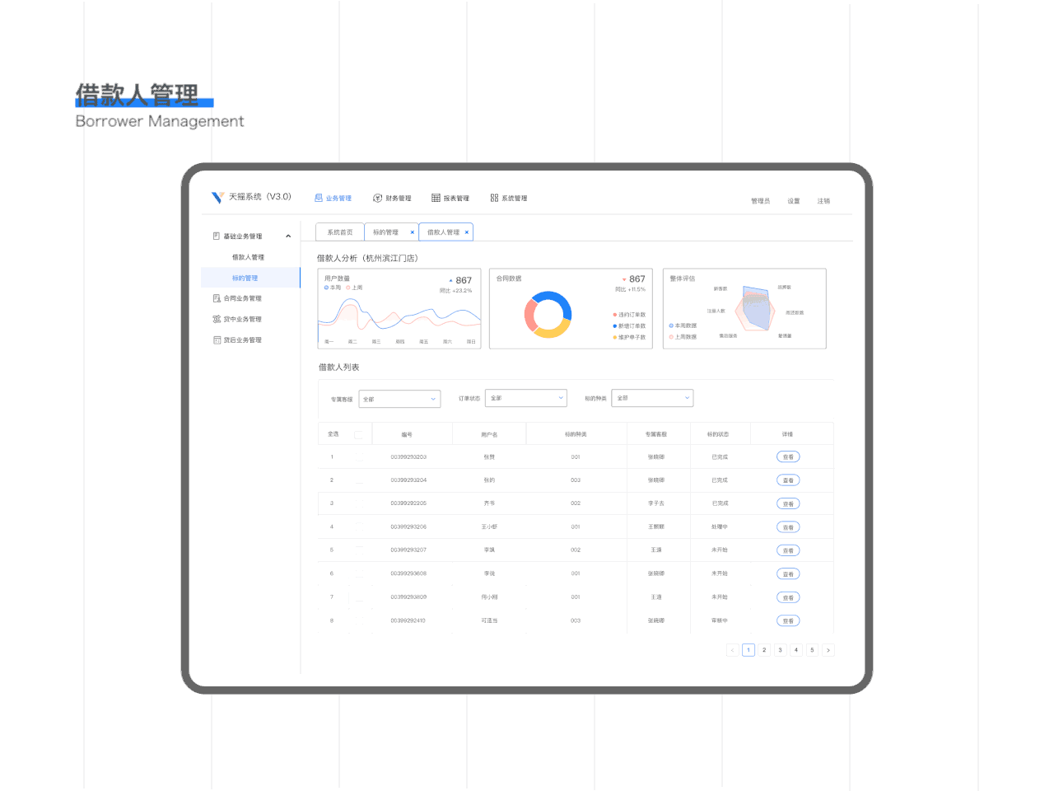
Task: Check the 全选 select-all checkbox
Action: (358, 434)
